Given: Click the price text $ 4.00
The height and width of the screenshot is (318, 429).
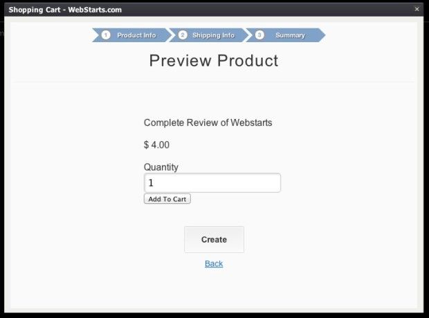Looking at the screenshot, I should pyautogui.click(x=156, y=144).
